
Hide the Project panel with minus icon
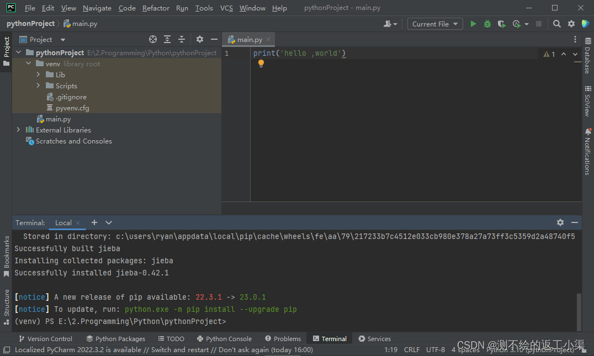[214, 39]
